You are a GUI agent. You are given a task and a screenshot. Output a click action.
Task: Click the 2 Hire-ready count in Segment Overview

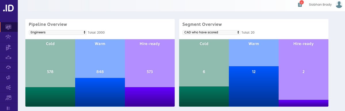click(304, 72)
